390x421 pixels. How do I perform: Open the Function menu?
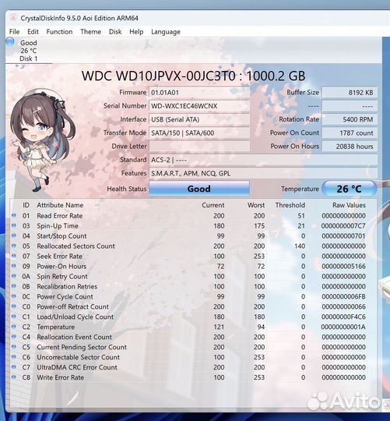pyautogui.click(x=59, y=32)
